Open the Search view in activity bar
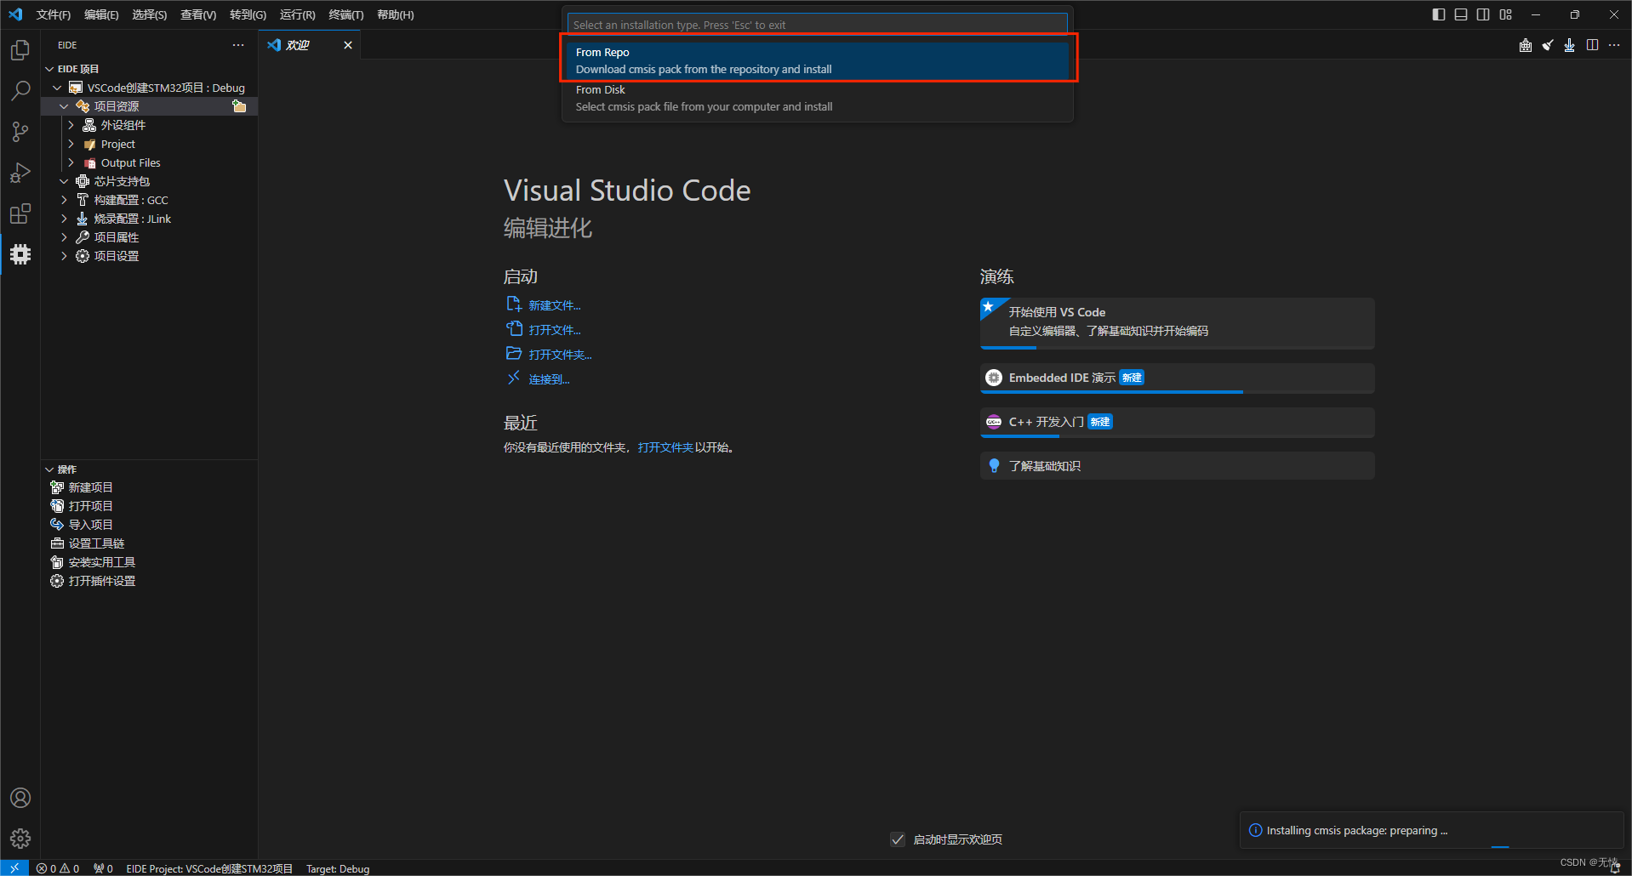The image size is (1632, 876). pos(20,91)
